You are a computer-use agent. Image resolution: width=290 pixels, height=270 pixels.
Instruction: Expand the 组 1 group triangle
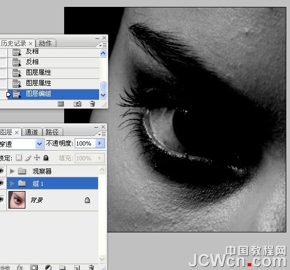[12, 183]
